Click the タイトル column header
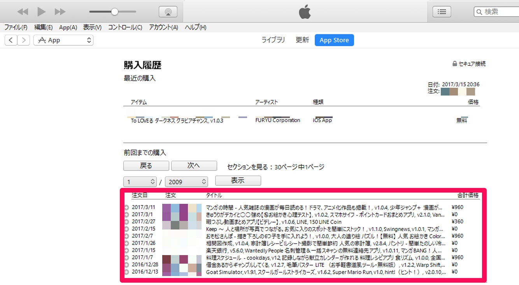The height and width of the screenshot is (285, 519). (214, 195)
